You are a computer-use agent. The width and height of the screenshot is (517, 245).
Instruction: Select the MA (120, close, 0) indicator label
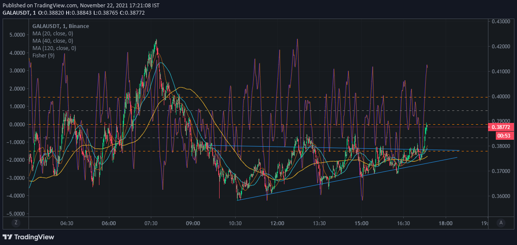coord(54,48)
